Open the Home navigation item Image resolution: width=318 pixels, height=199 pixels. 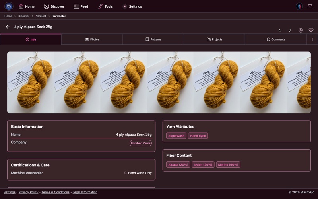coord(26,6)
